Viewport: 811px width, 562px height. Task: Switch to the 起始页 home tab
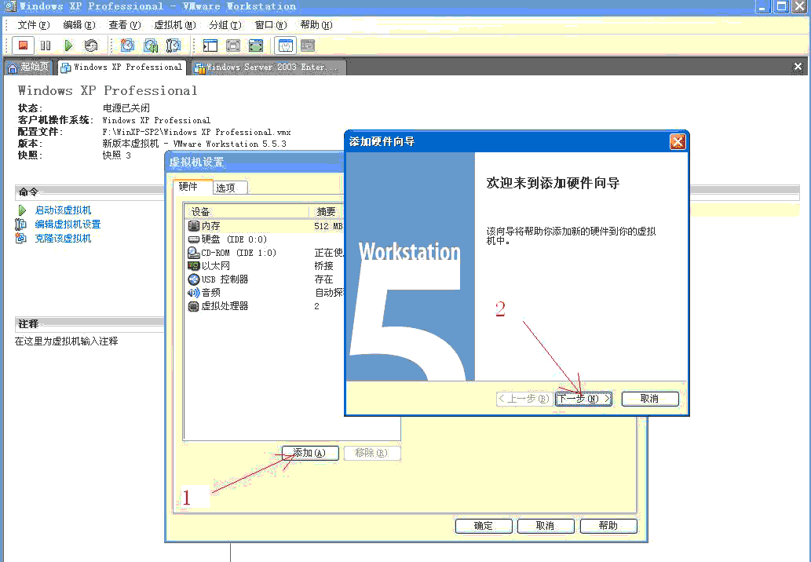(x=28, y=68)
